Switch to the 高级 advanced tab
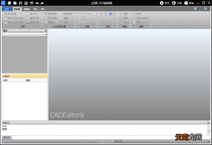 tap(35, 9)
